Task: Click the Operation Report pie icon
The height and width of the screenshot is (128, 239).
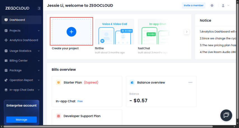Action: coord(6,80)
